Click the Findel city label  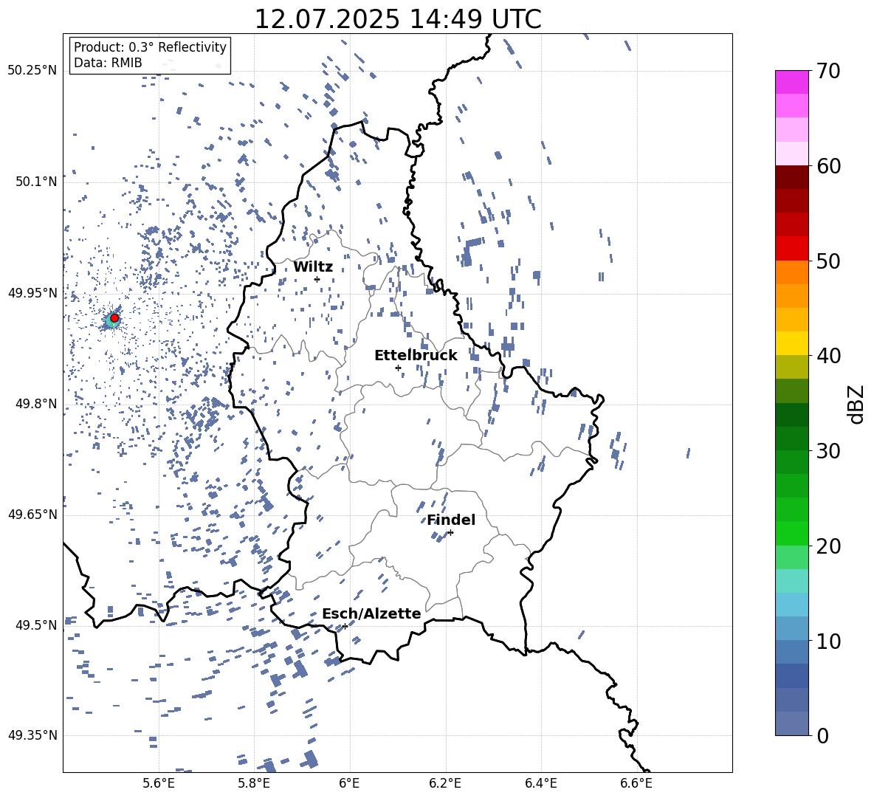click(451, 520)
